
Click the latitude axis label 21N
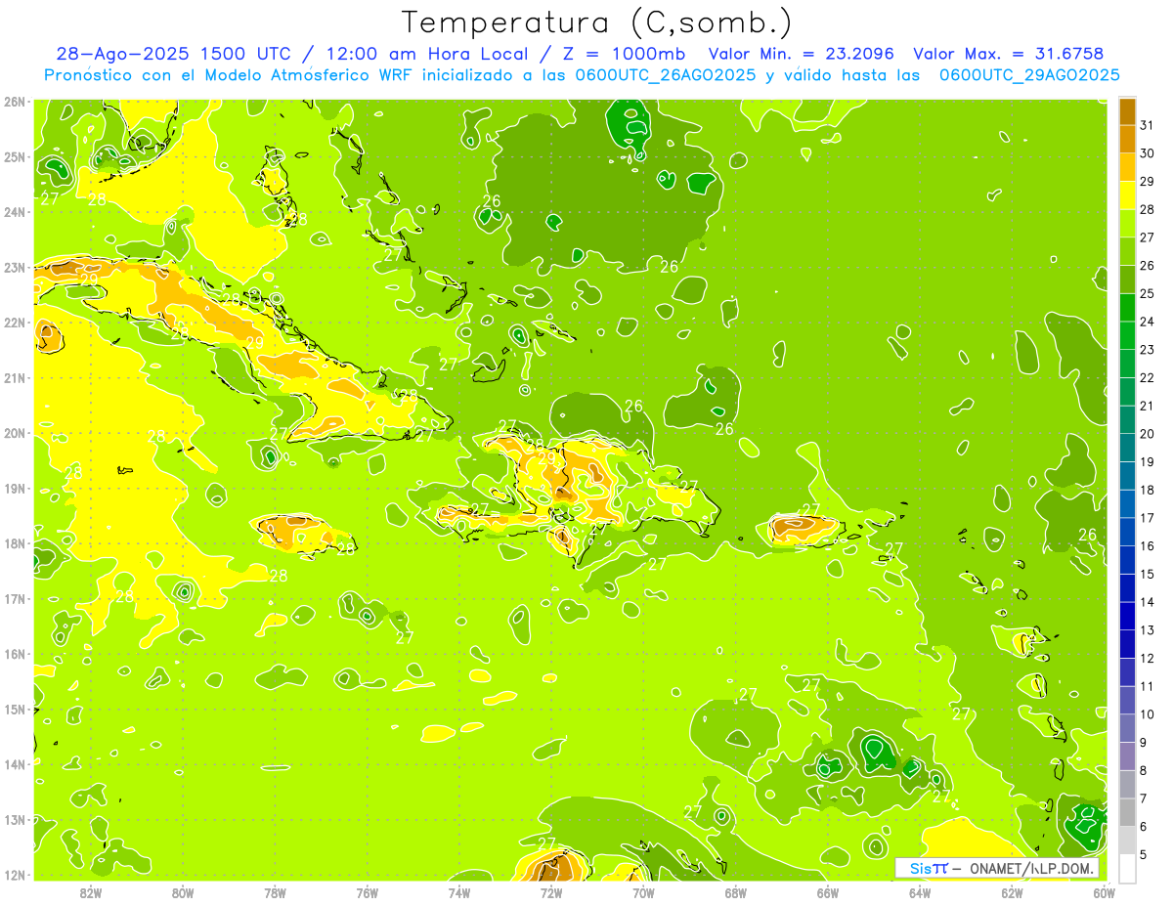click(x=14, y=378)
